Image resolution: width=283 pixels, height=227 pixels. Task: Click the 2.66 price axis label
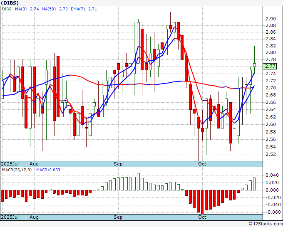tap(271, 102)
